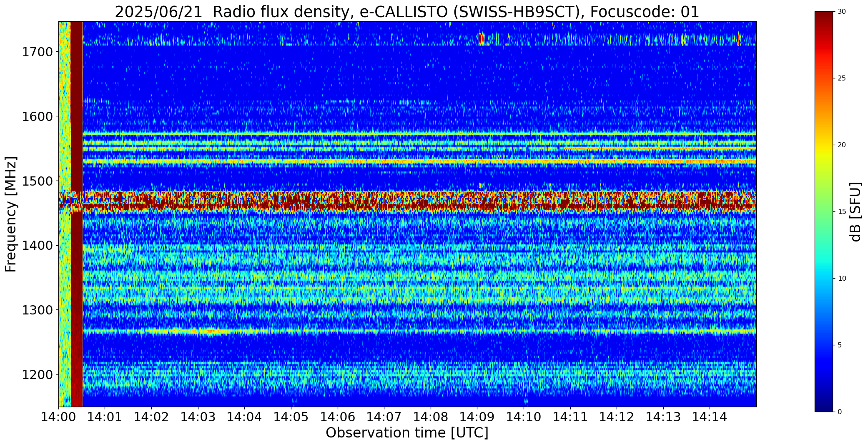
Task: Click the 14:13 time tick label
Action: [x=663, y=417]
